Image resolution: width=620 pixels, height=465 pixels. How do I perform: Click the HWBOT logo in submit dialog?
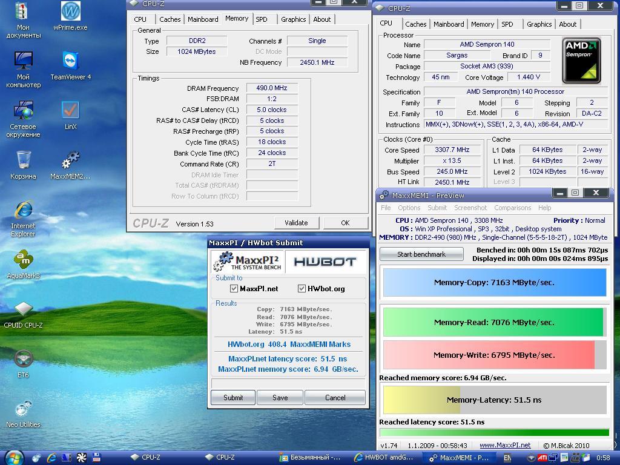[325, 262]
